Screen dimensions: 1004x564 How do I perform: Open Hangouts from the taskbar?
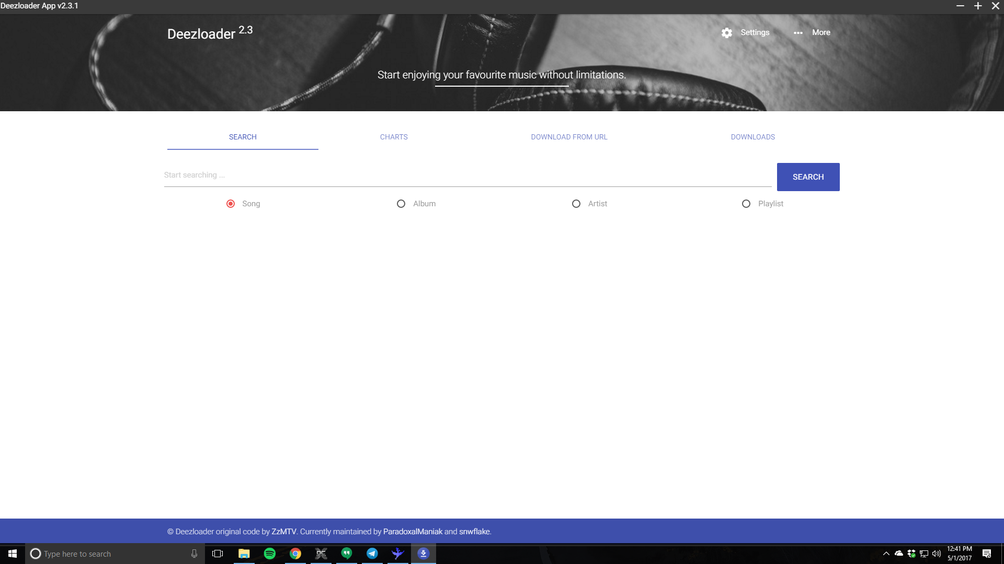347,554
